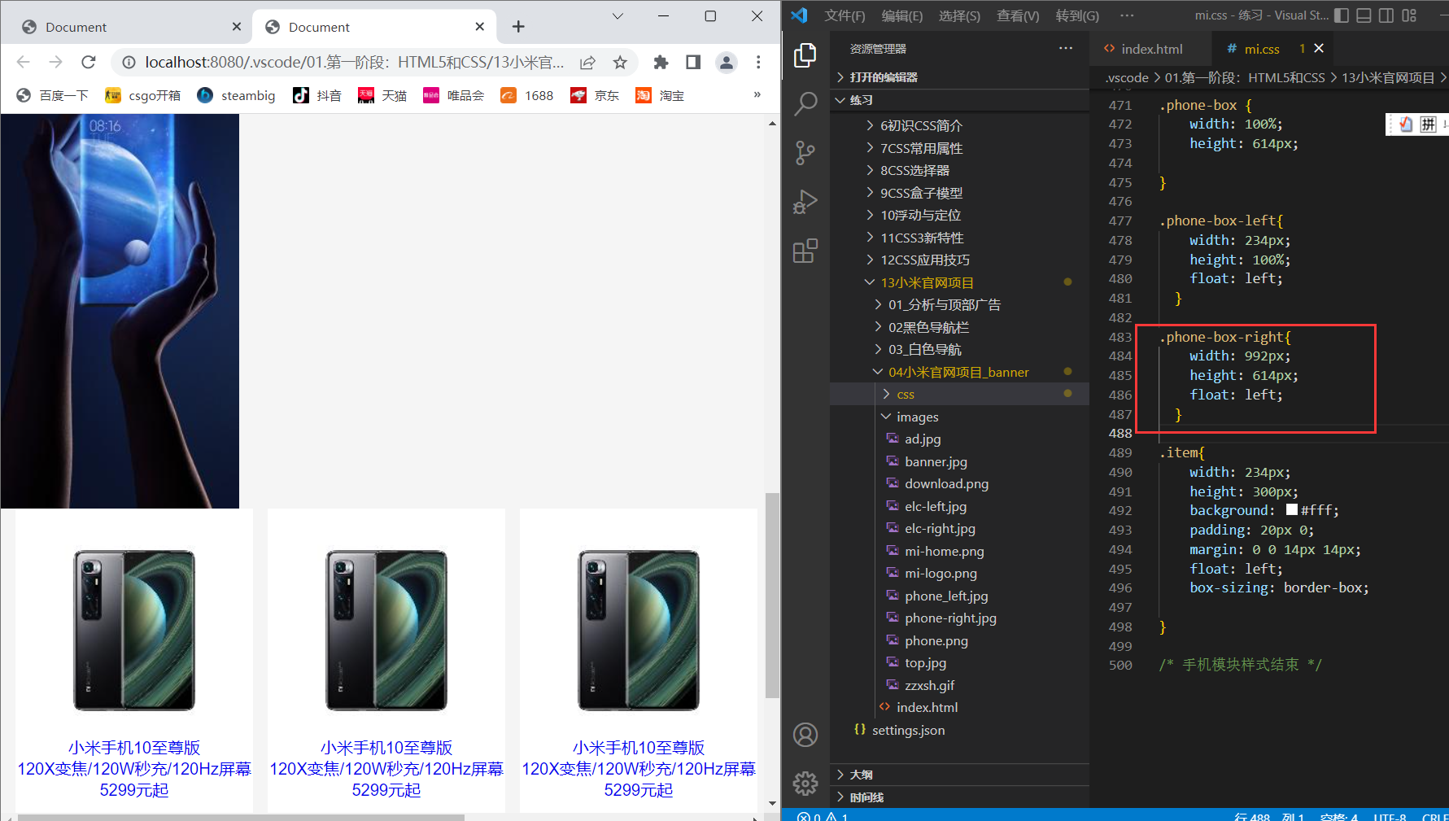Share this page icon in address bar
Screen dimensions: 1449x821
point(587,62)
